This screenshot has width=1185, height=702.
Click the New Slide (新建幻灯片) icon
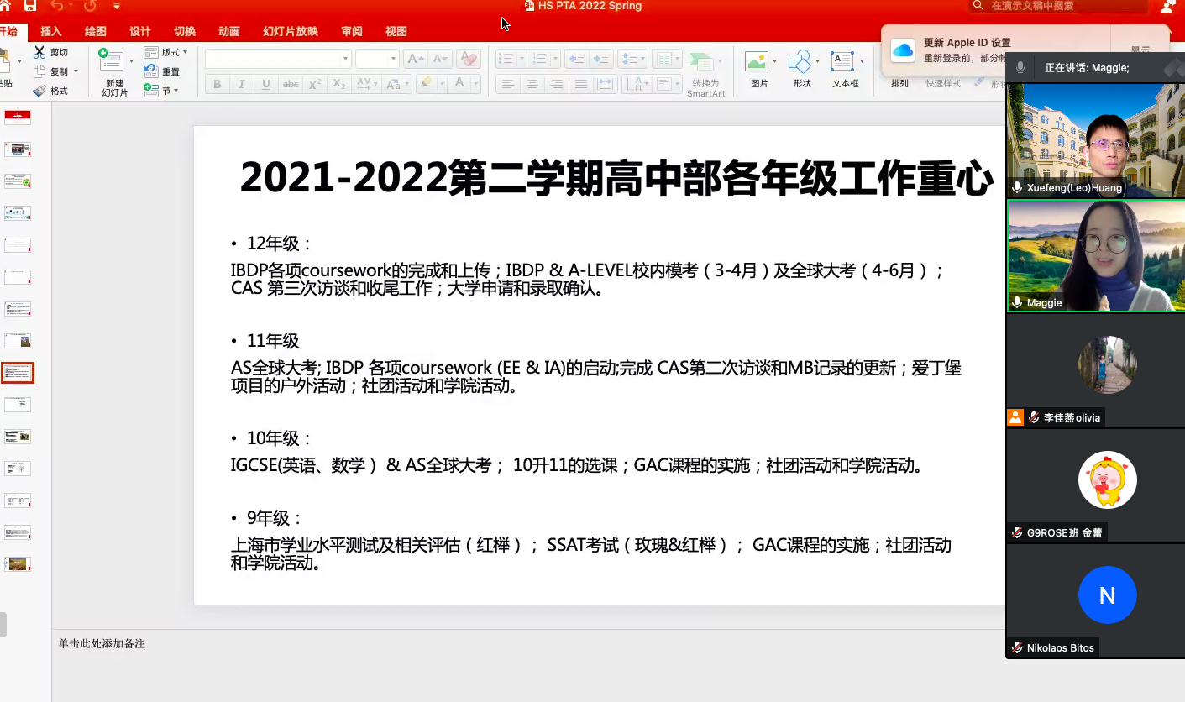click(x=112, y=61)
